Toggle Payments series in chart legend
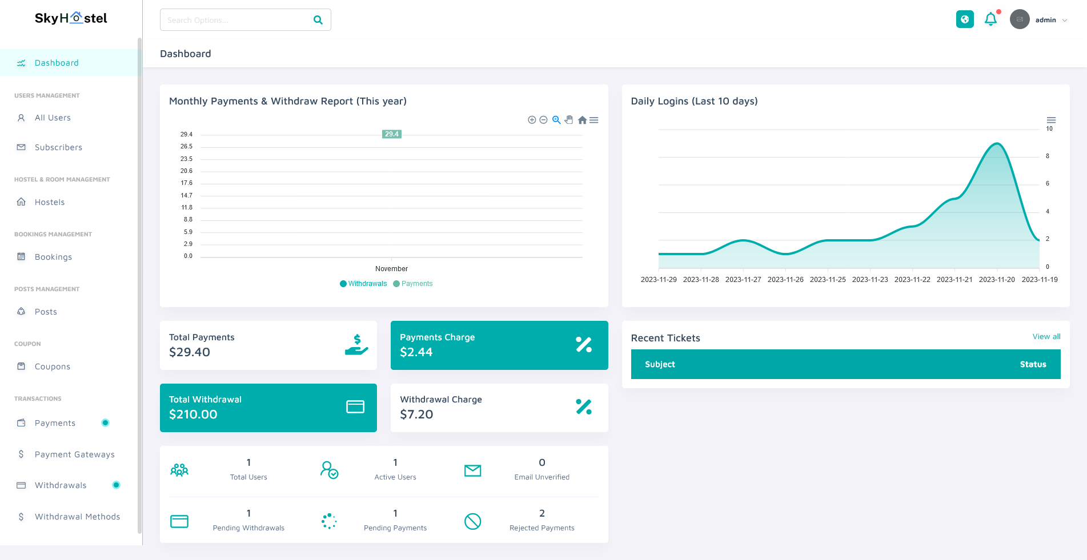This screenshot has height=560, width=1087. point(413,284)
